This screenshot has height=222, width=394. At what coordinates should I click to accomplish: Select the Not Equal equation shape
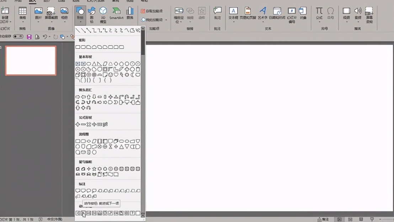105,125
